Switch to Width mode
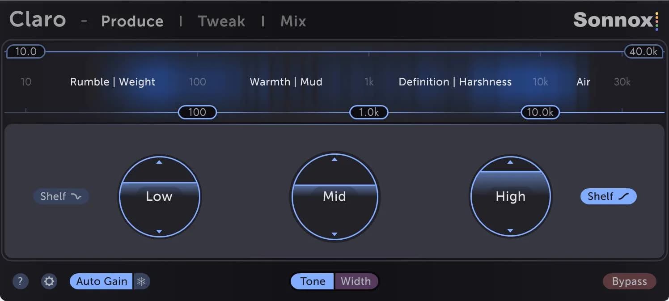This screenshot has height=301, width=669. pos(356,281)
